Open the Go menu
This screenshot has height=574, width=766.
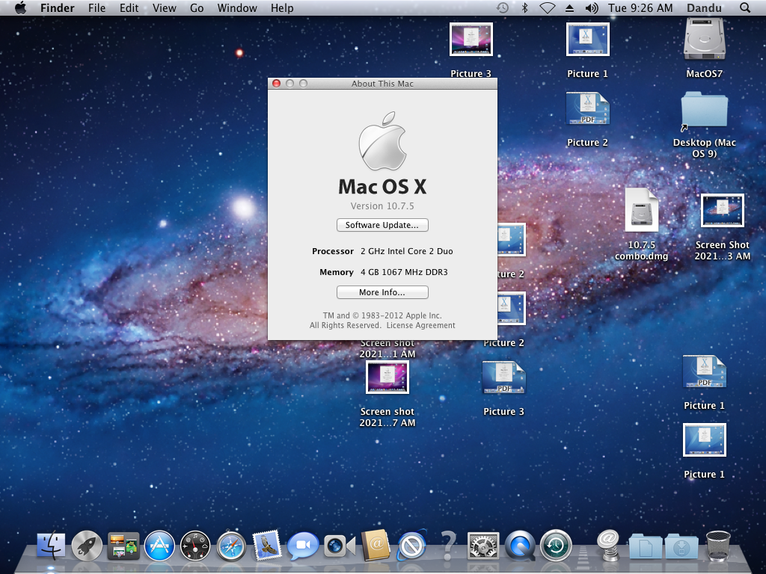[x=197, y=7]
